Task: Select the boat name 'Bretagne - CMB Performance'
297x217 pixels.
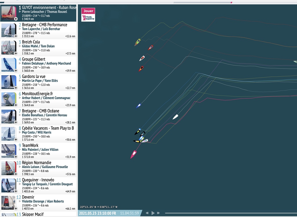Action: pos(44,25)
